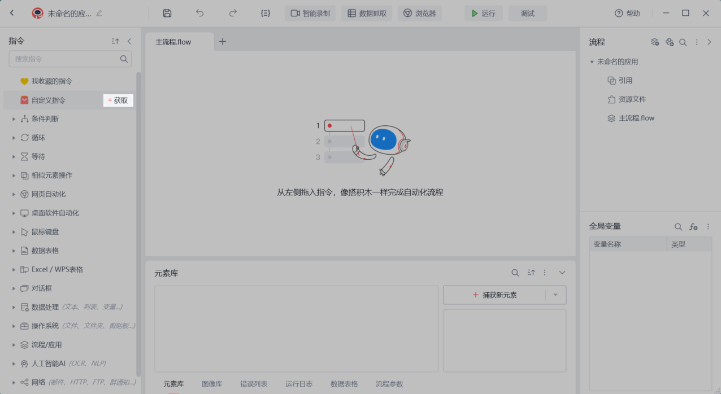The height and width of the screenshot is (394, 721).
Task: Click the 获取 button for custom instructions
Action: (118, 100)
